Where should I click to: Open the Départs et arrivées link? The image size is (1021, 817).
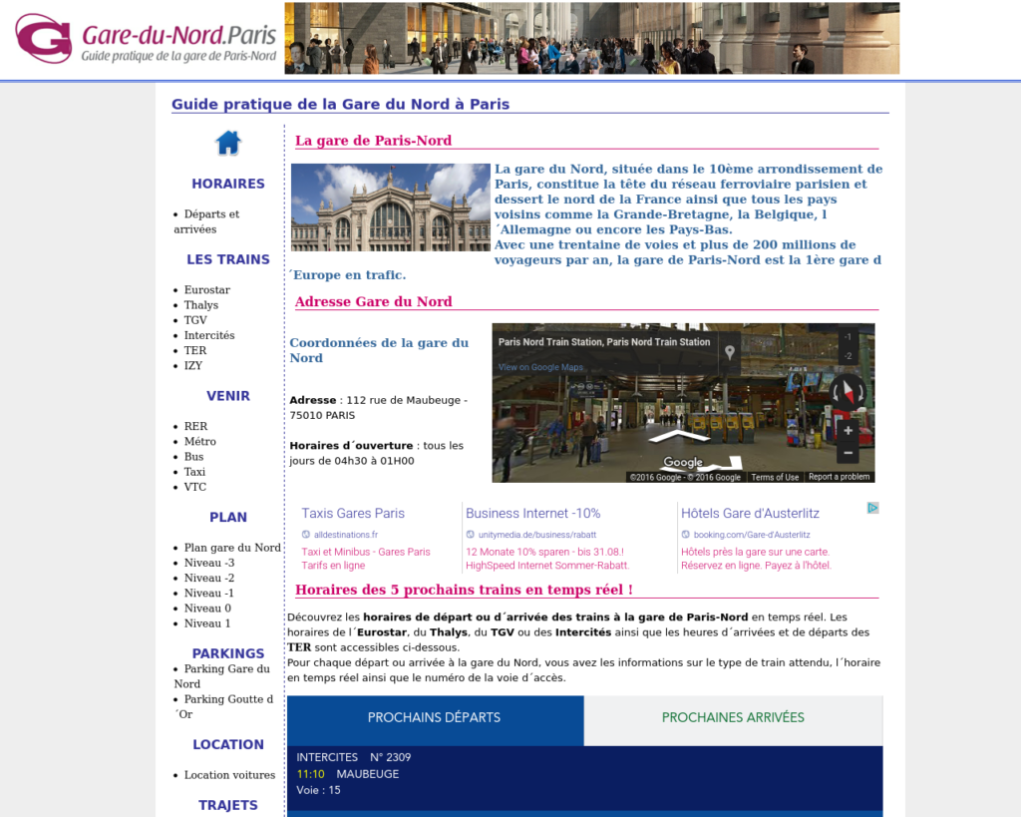click(206, 221)
